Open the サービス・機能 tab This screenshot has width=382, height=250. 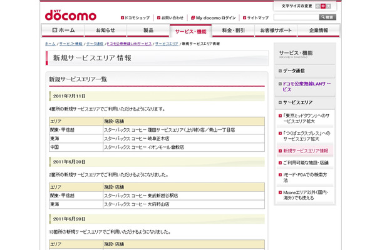[x=191, y=31]
